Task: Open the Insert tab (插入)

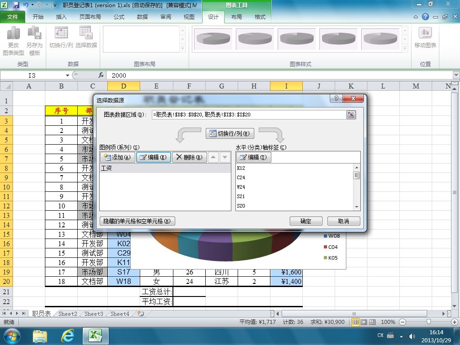Action: pyautogui.click(x=61, y=17)
